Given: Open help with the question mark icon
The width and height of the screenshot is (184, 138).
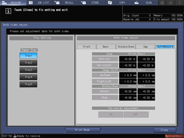Looking at the screenshot, I should click(179, 2).
